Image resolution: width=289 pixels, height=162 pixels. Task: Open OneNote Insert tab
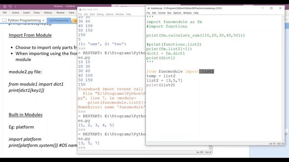pos(26,13)
